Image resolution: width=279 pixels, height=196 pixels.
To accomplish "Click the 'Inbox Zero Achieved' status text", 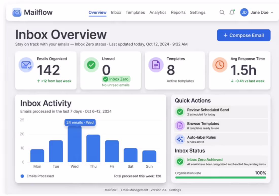I will coord(205,160).
